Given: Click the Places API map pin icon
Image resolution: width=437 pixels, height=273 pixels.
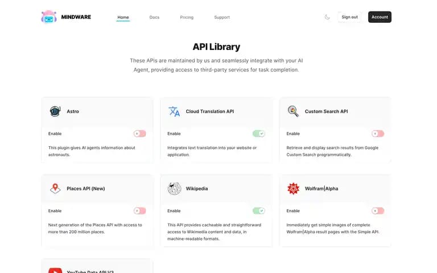Looking at the screenshot, I should click(55, 188).
